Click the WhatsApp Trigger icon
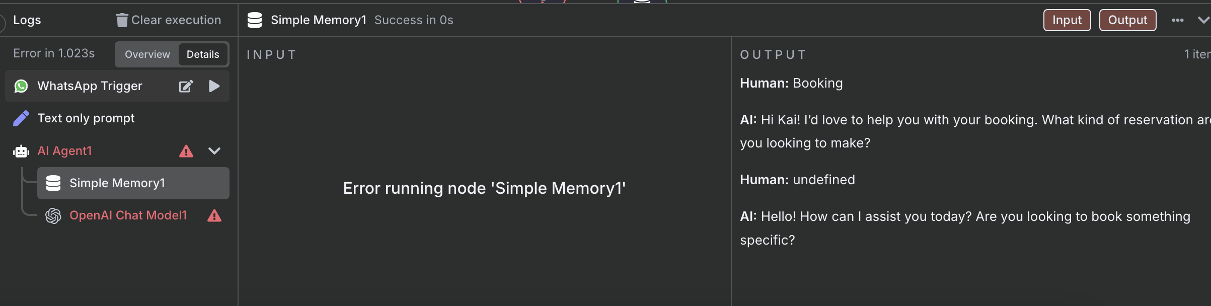The image size is (1211, 306). pos(21,86)
